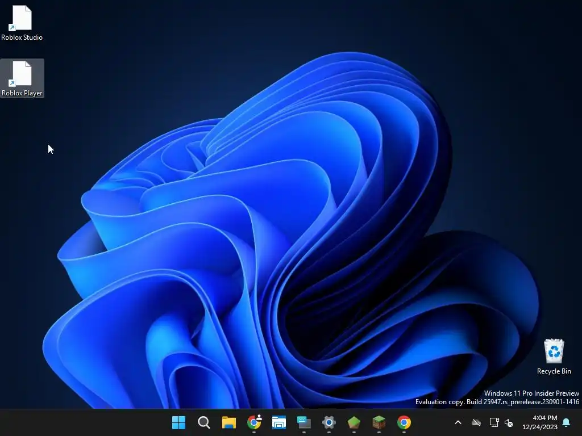The width and height of the screenshot is (582, 436).
Task: Open Chrome with profile badge in taskbar
Action: pyautogui.click(x=254, y=422)
